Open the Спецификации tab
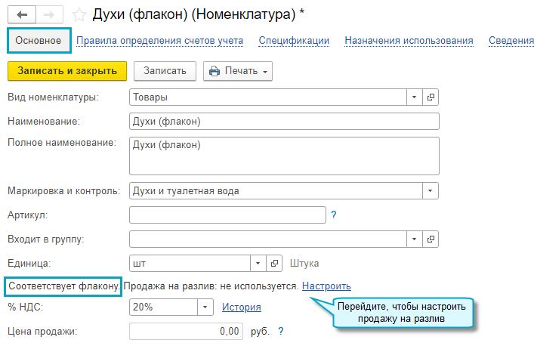The width and height of the screenshot is (534, 346). [294, 40]
